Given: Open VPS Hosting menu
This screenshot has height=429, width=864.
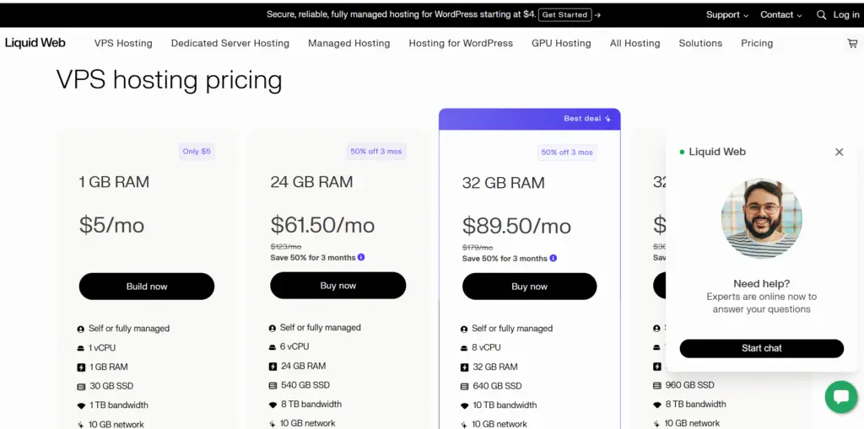Looking at the screenshot, I should [123, 43].
